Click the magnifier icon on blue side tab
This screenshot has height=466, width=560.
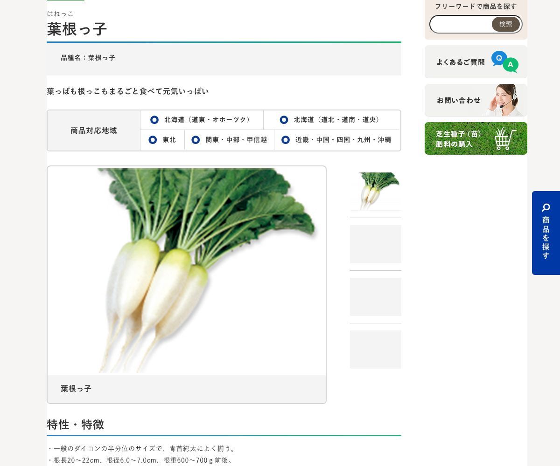click(x=546, y=207)
